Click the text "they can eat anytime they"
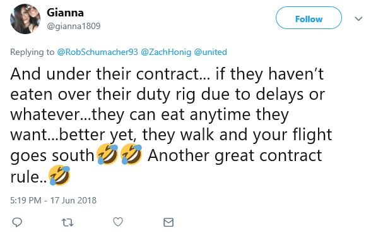The height and width of the screenshot is (240, 383). click(x=191, y=115)
